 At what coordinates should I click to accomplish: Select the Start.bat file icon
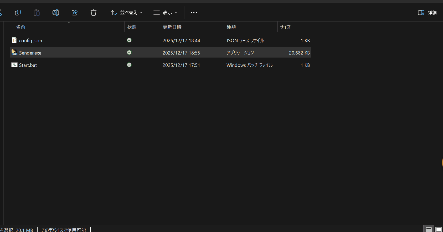(x=14, y=65)
